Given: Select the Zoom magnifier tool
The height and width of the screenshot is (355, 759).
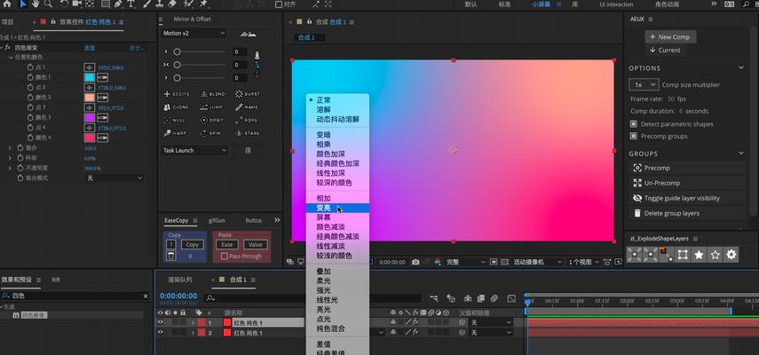Looking at the screenshot, I should click(x=49, y=4).
